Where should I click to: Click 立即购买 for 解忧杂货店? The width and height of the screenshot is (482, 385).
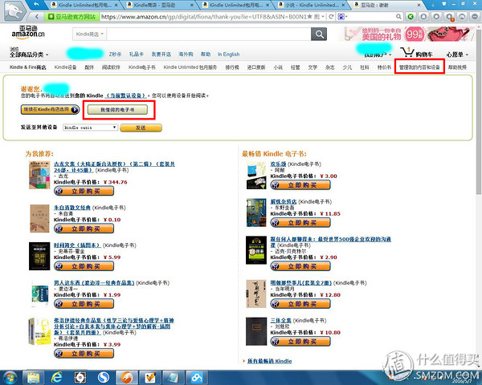tap(300, 222)
